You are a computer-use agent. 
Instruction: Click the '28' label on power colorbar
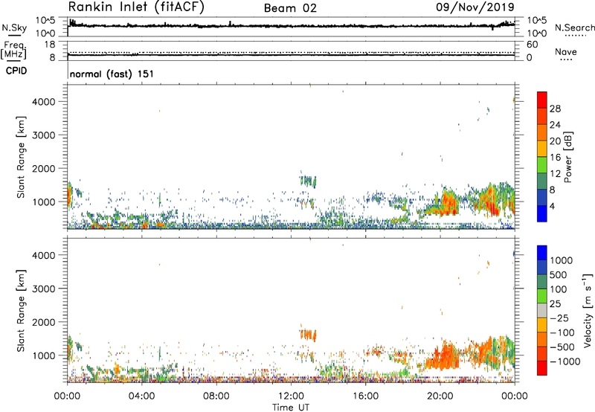click(x=555, y=109)
